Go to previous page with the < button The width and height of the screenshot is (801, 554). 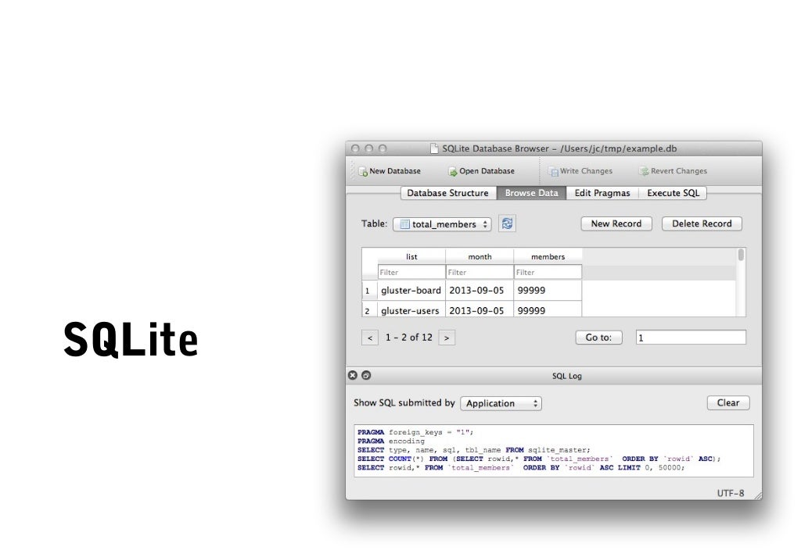click(x=370, y=338)
